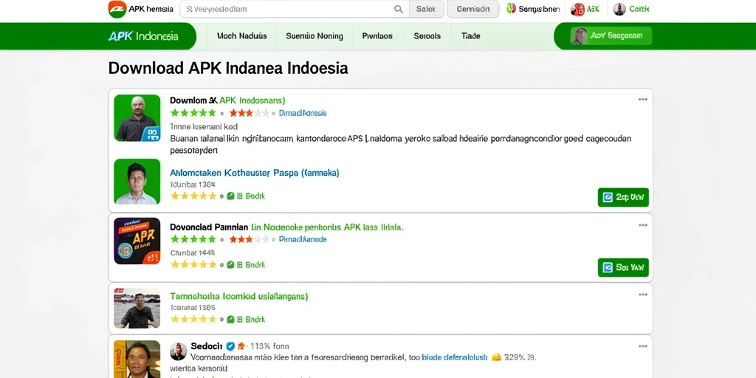Viewport: 756px width, 378px height.
Task: Click Bndrk badge icon under Ahlomctaken
Action: click(x=230, y=196)
